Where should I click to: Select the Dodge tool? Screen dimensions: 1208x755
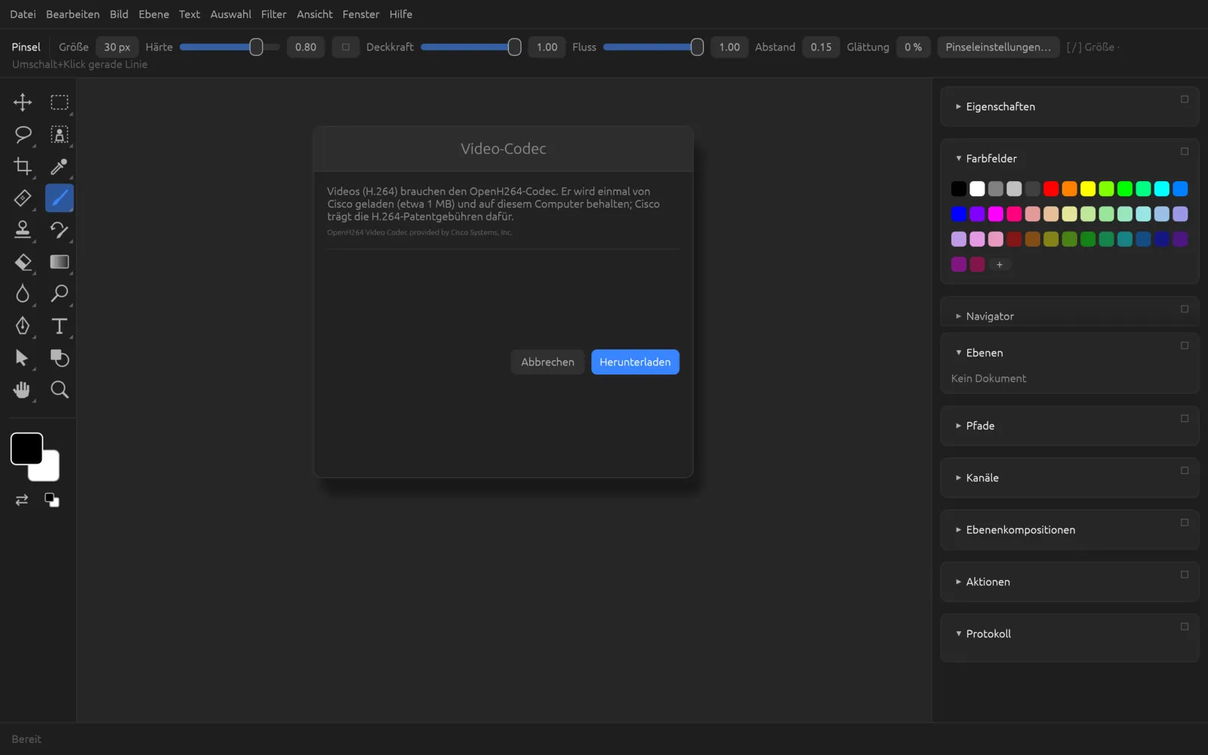tap(59, 294)
